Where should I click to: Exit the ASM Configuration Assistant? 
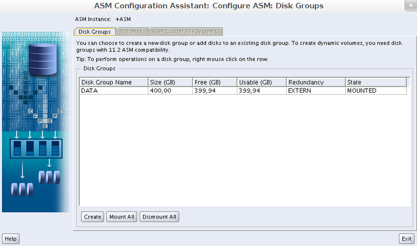pyautogui.click(x=407, y=239)
